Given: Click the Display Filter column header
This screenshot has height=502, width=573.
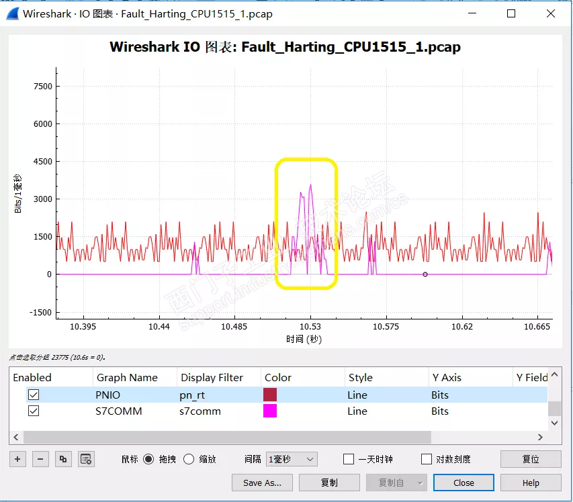Looking at the screenshot, I should click(x=212, y=378).
